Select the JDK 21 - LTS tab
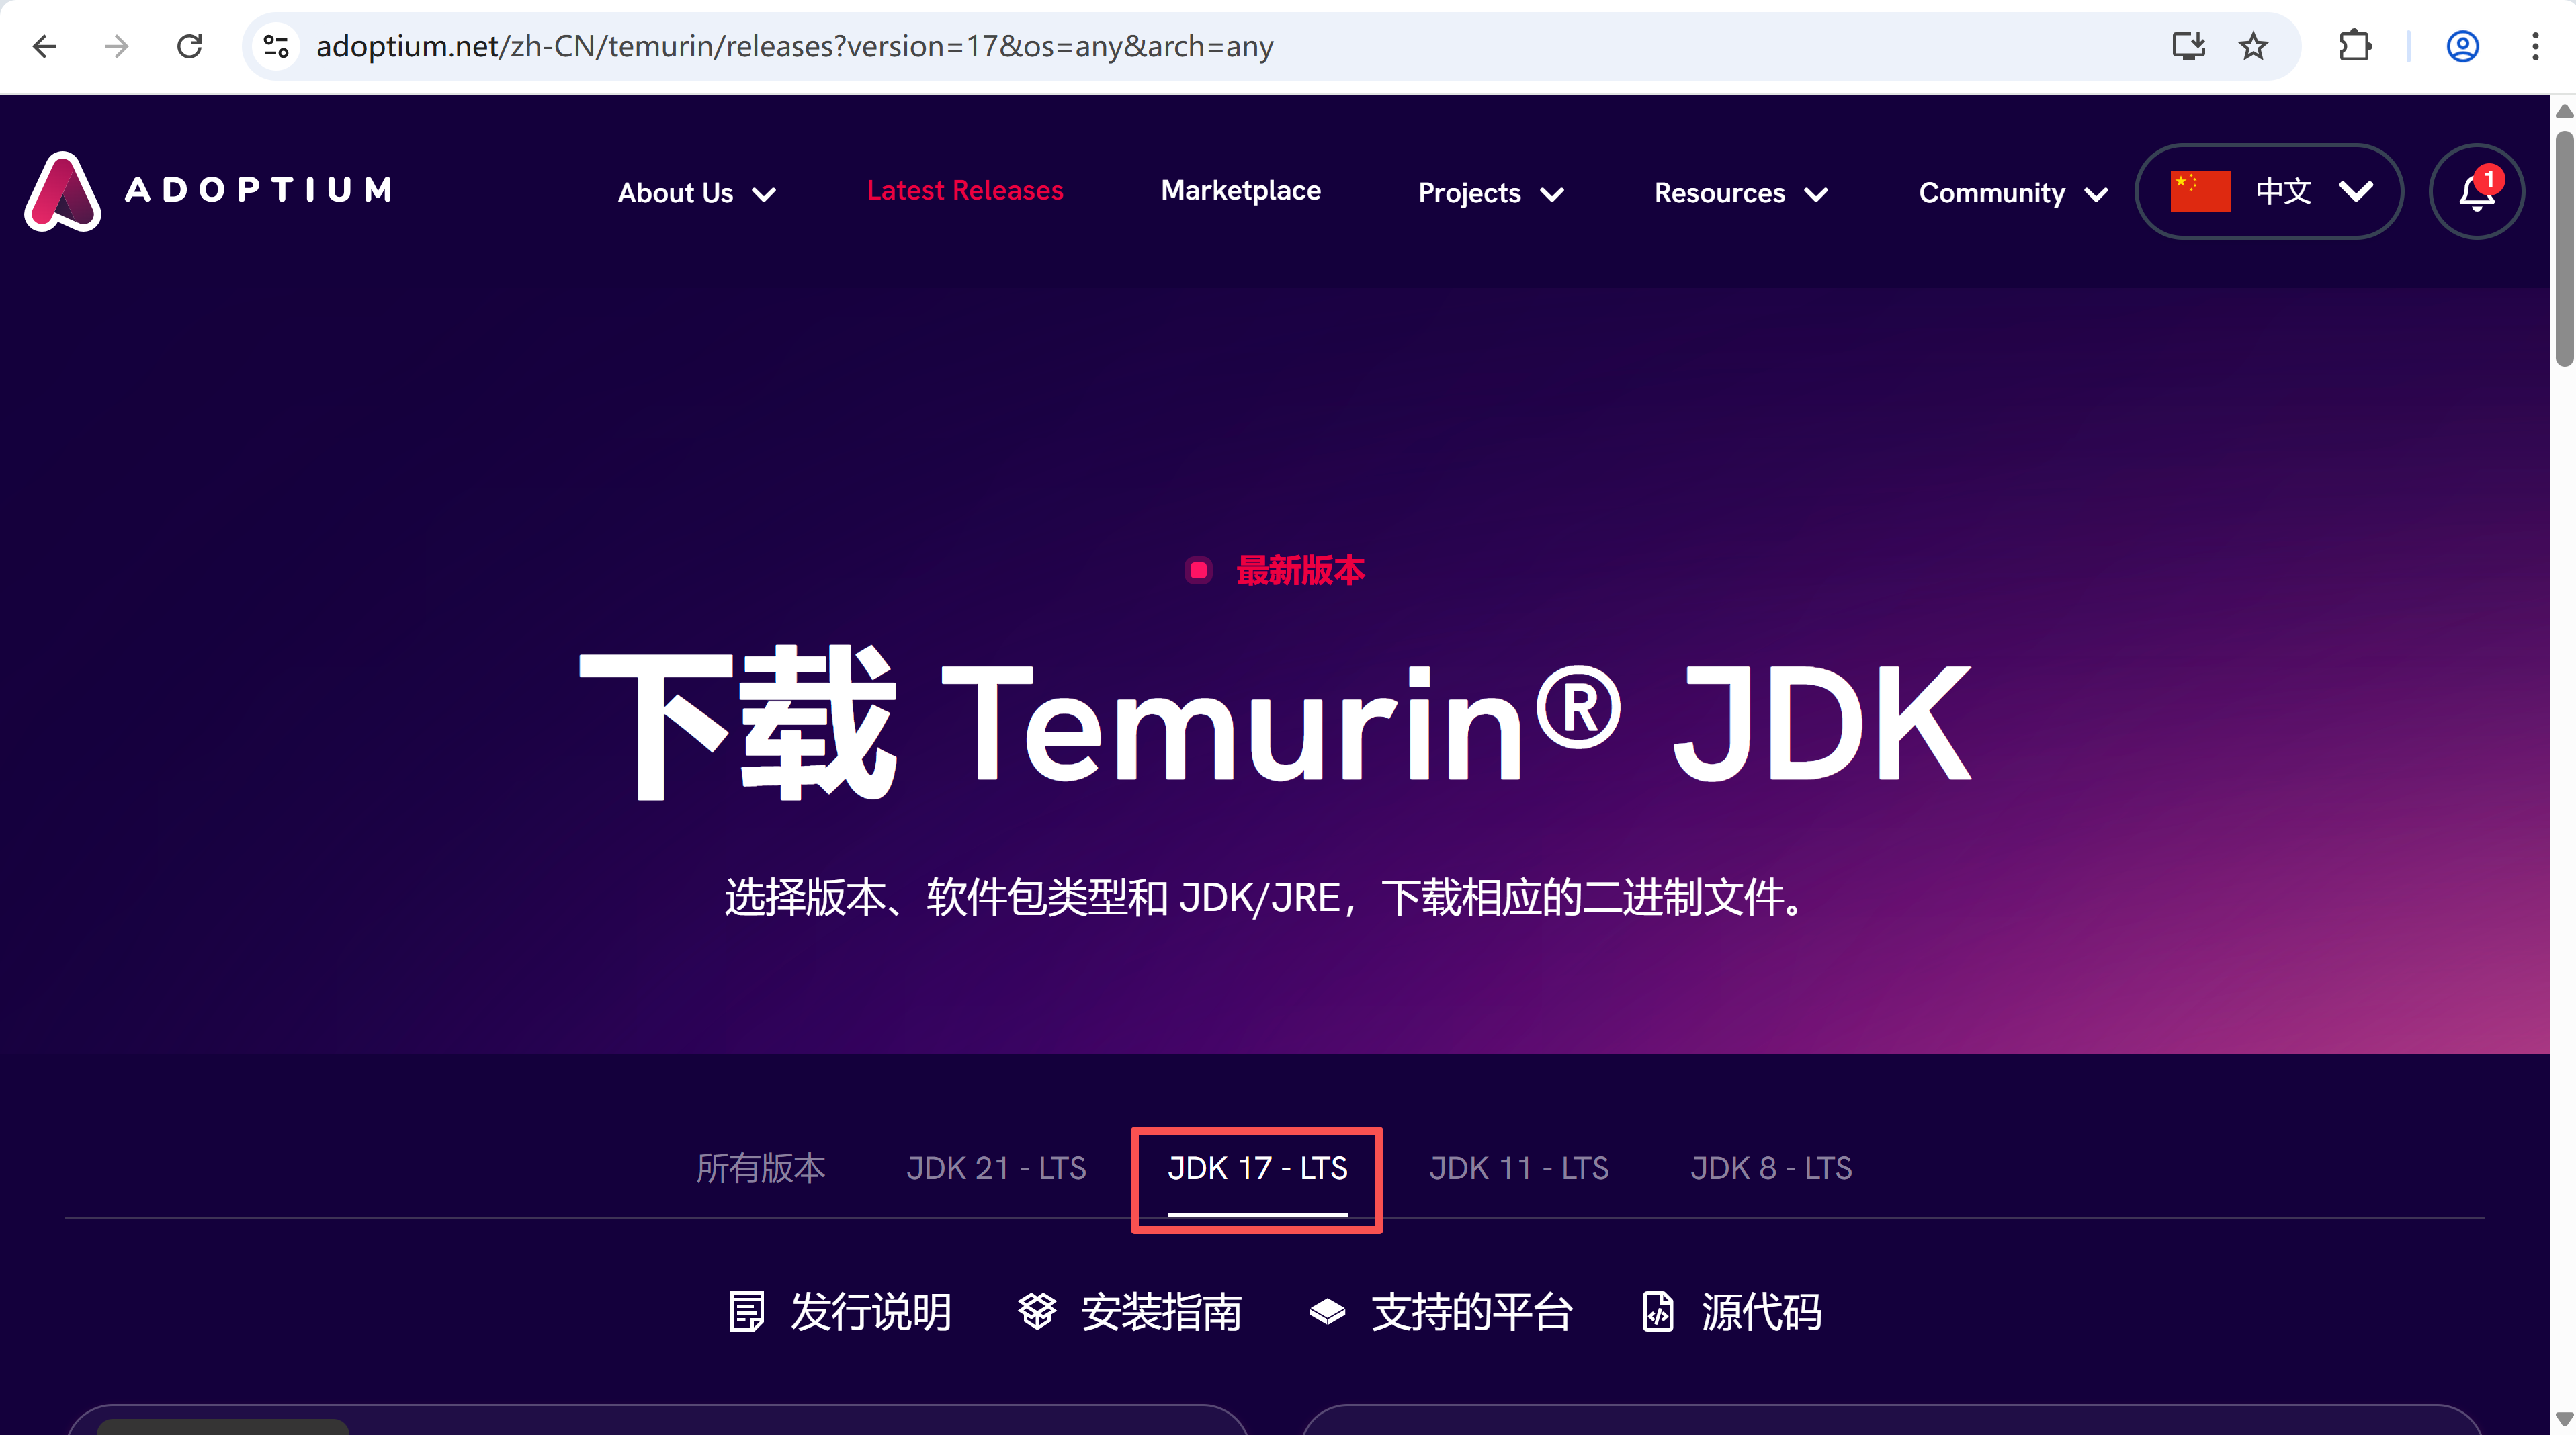 (996, 1168)
